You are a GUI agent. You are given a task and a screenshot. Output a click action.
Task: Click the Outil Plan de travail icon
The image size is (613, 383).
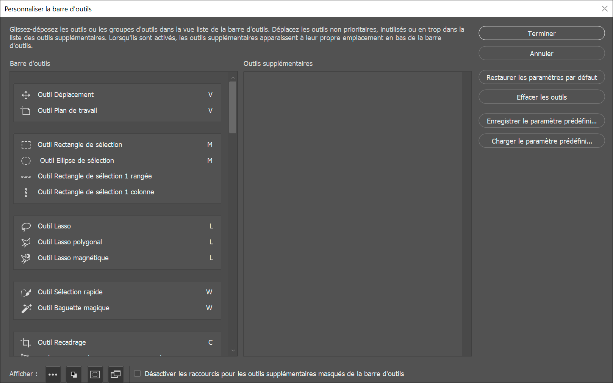click(x=26, y=111)
